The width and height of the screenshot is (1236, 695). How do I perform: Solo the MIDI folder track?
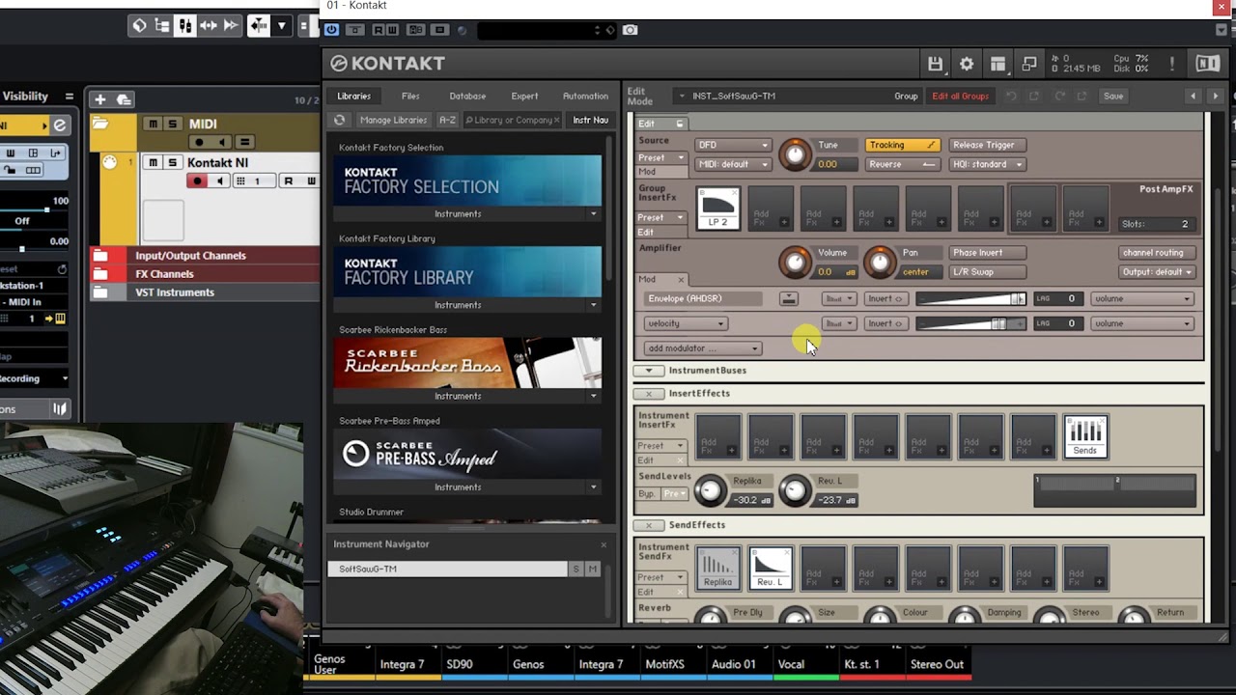click(x=172, y=124)
